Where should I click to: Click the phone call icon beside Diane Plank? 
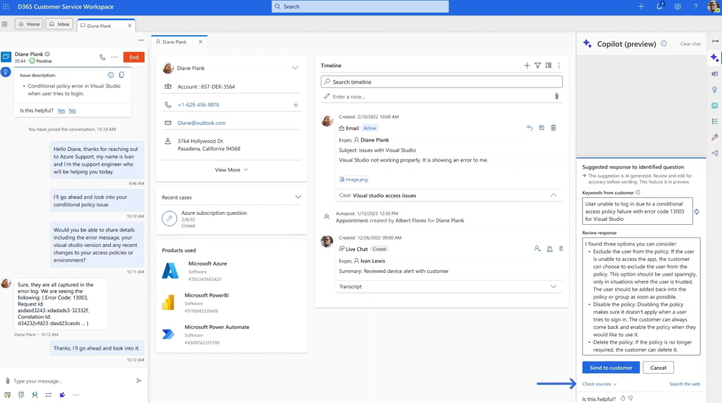(102, 57)
